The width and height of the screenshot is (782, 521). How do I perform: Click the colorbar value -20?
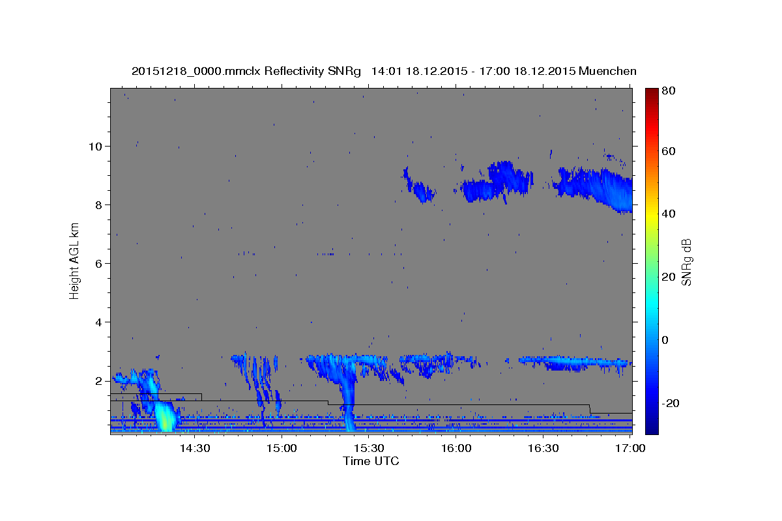click(670, 403)
